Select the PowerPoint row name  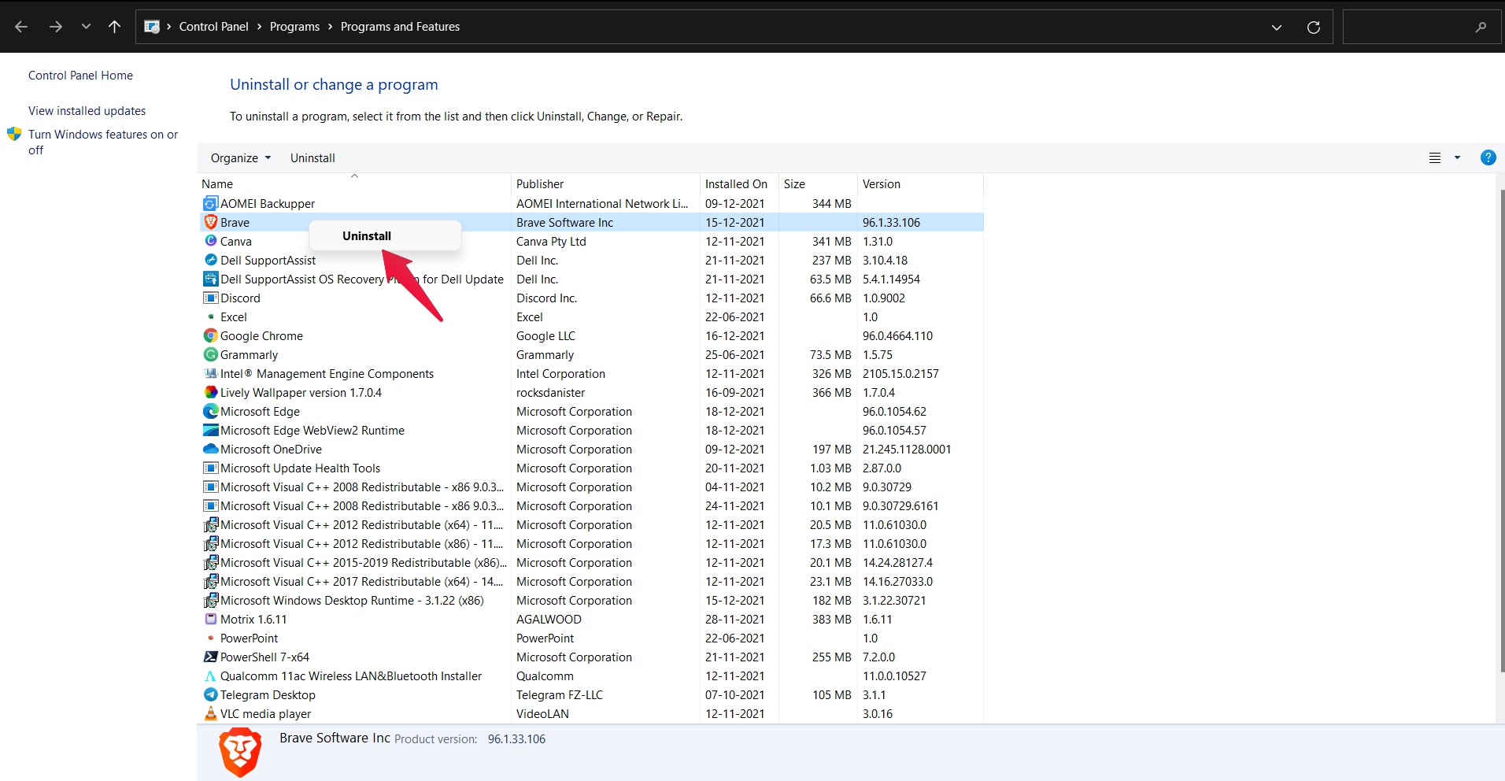pos(249,638)
